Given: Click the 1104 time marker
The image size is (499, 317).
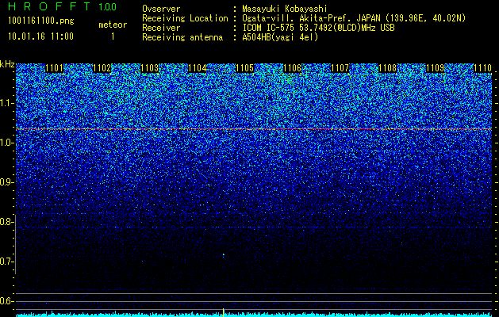Looking at the screenshot, I should pos(197,68).
